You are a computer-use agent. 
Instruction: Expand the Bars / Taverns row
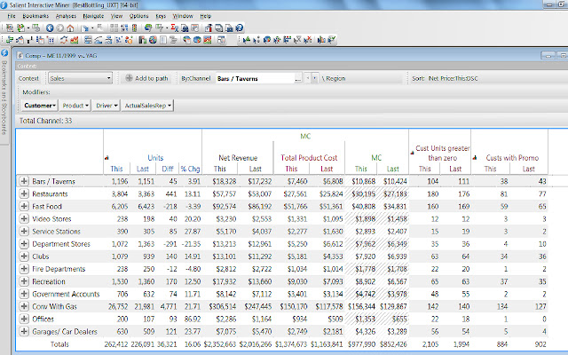[x=24, y=181]
